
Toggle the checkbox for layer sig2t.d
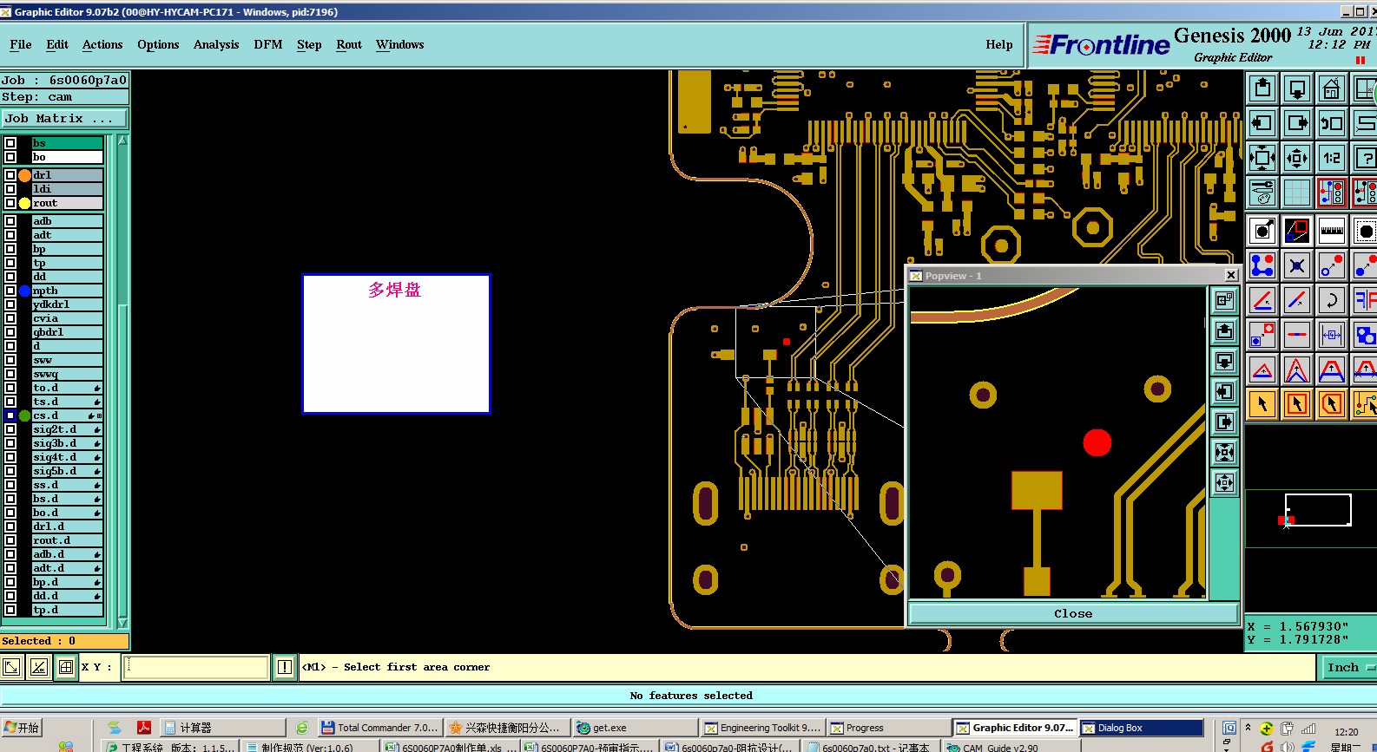(10, 429)
